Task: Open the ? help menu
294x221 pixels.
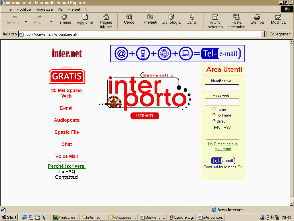Action: tap(86, 9)
